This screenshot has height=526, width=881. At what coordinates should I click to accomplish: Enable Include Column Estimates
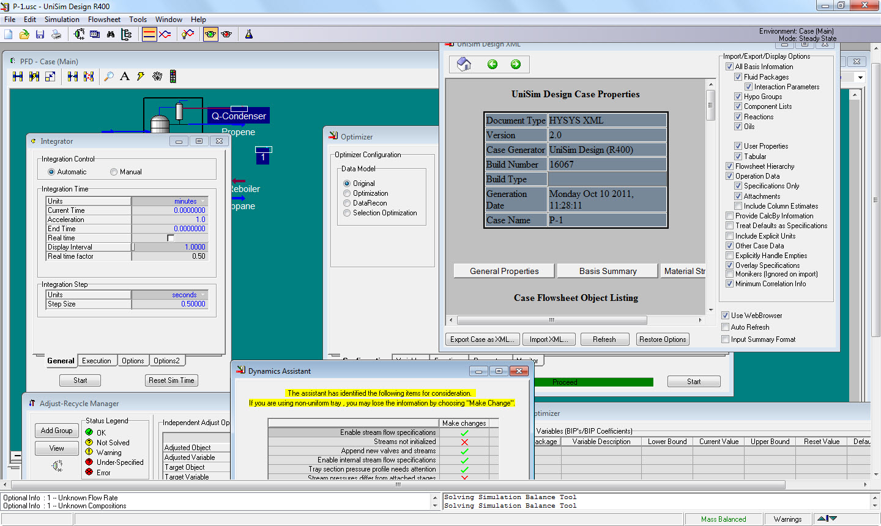[738, 206]
